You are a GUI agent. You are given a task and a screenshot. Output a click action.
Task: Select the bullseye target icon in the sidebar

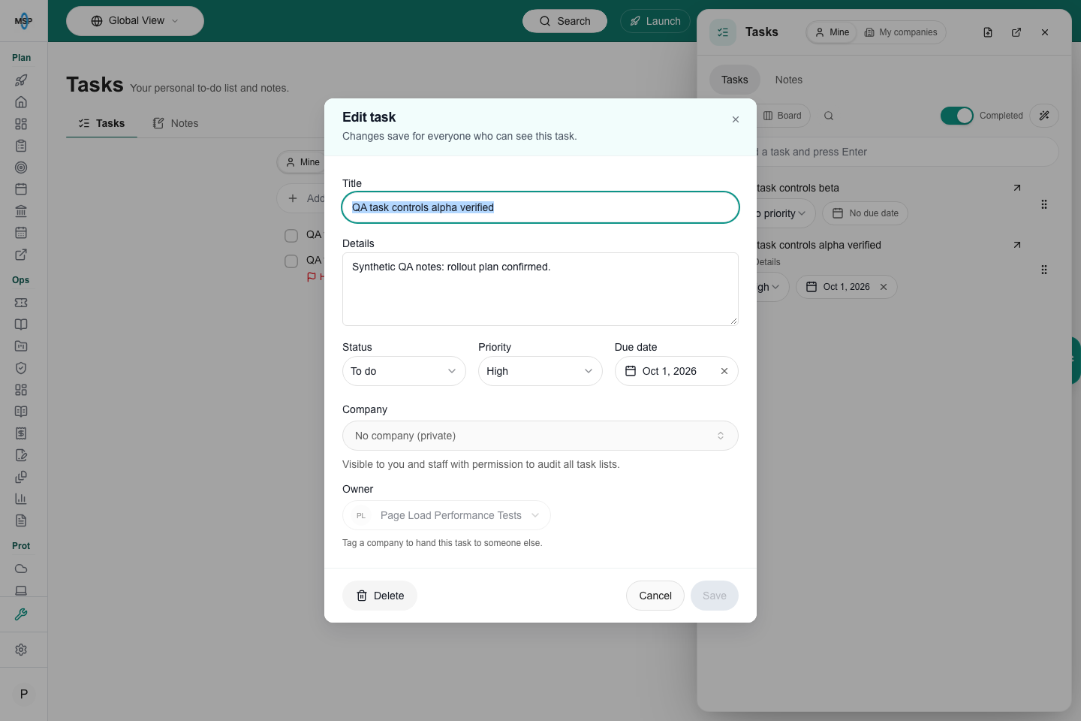(x=21, y=167)
